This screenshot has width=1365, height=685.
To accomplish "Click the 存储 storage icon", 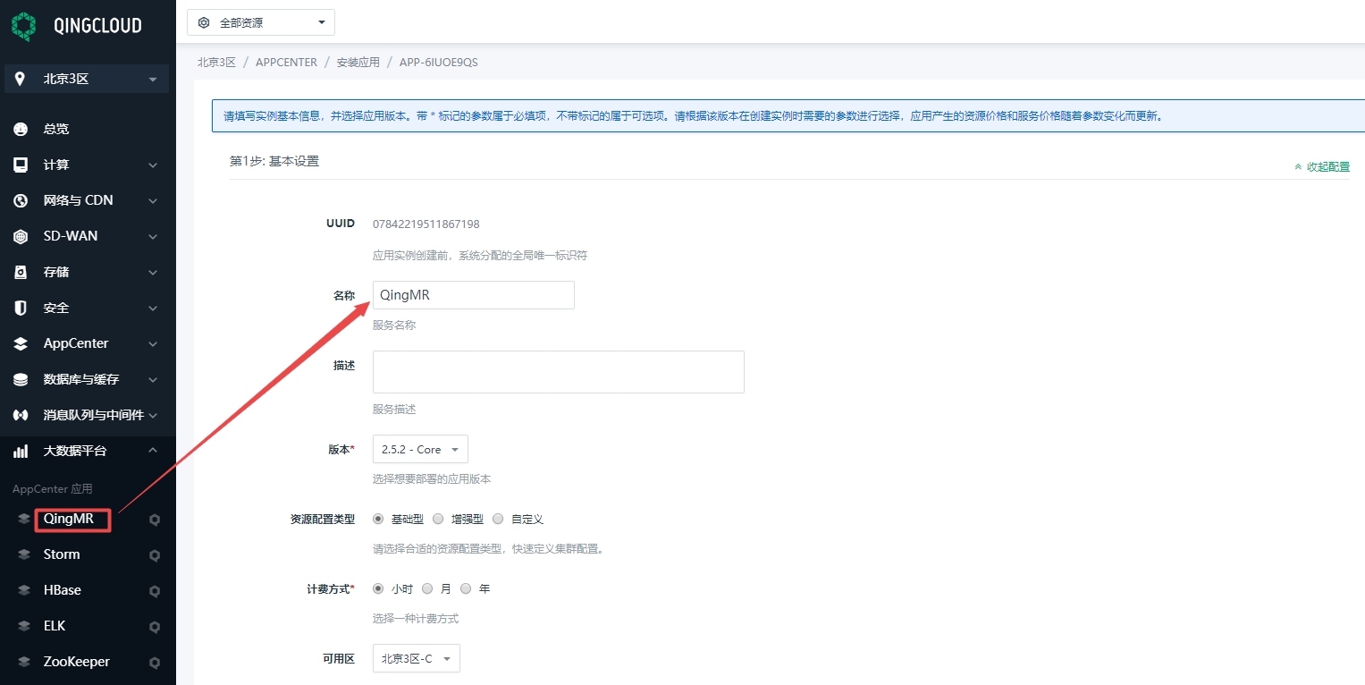I will click(x=21, y=272).
